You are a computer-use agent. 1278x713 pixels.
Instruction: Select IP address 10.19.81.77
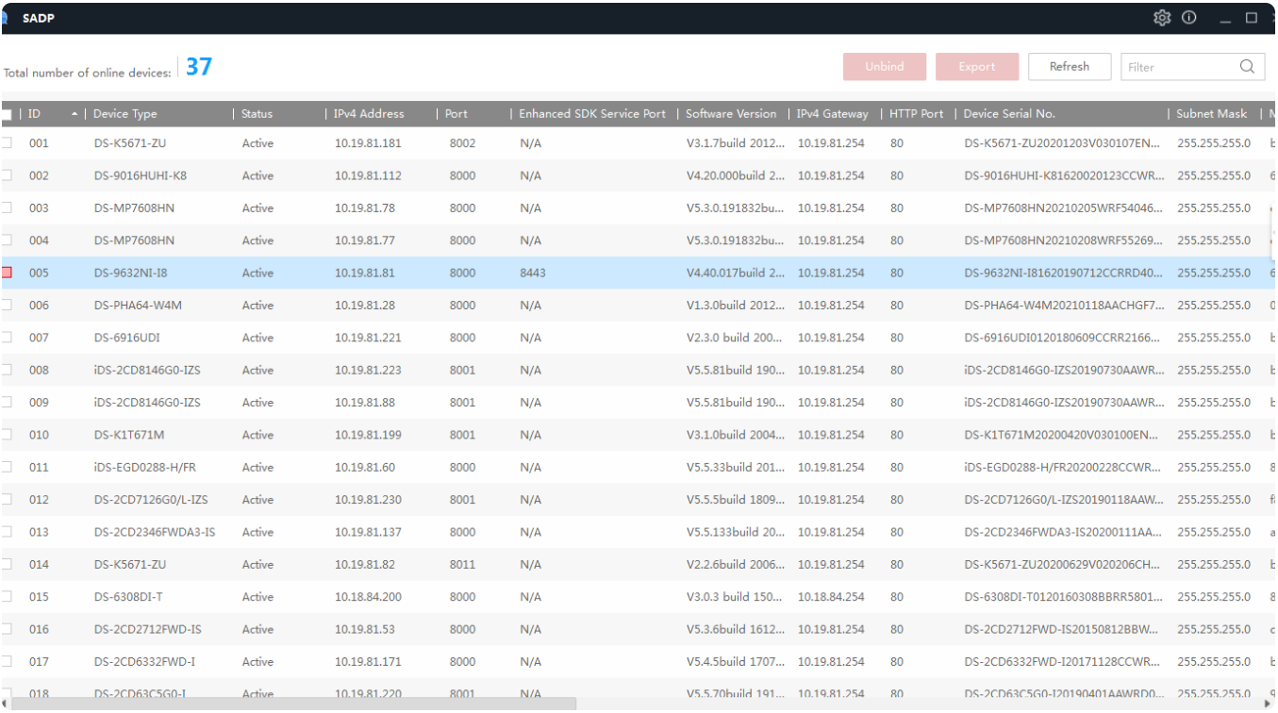coord(365,240)
